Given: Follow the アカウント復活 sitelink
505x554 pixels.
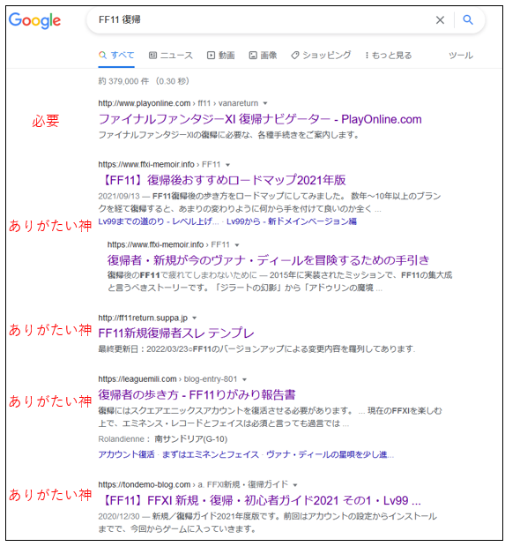Looking at the screenshot, I should [126, 454].
